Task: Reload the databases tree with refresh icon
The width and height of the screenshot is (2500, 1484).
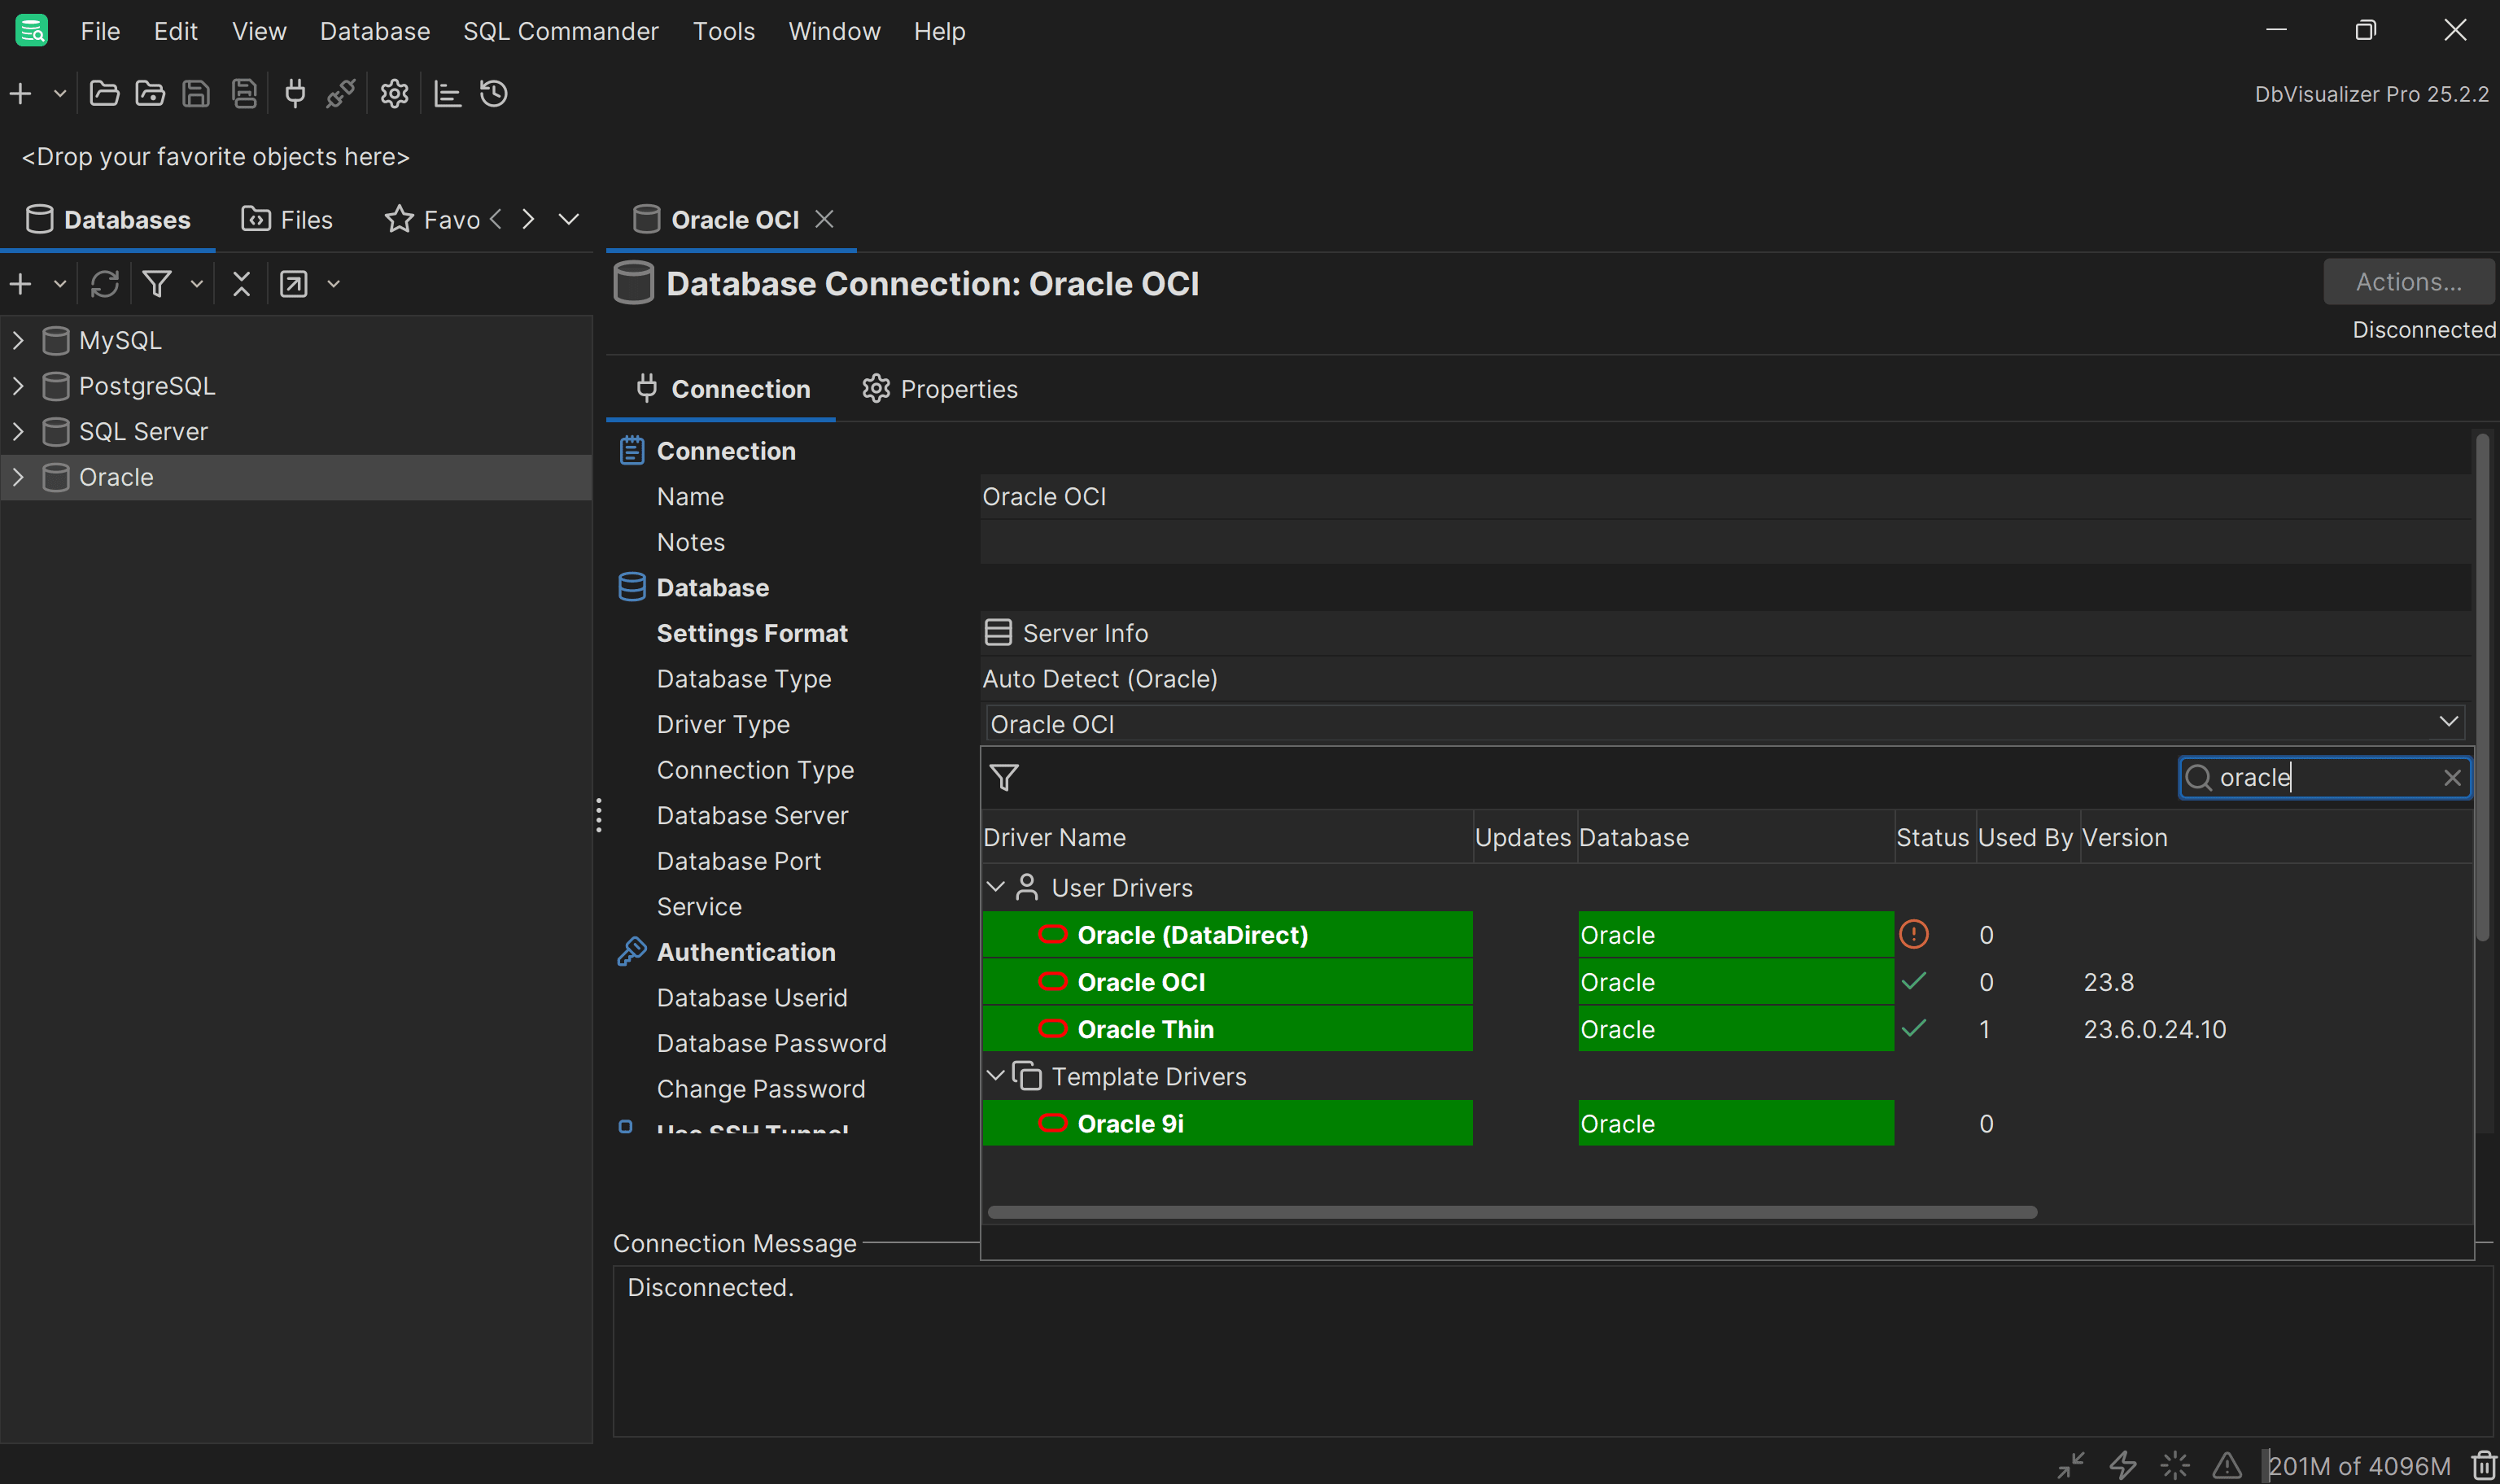Action: 105,284
